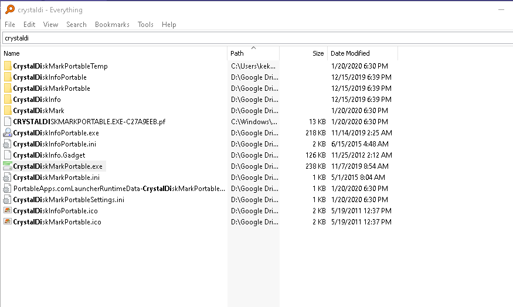Click the 11/7/2019 8:54 AM date cell

360,166
